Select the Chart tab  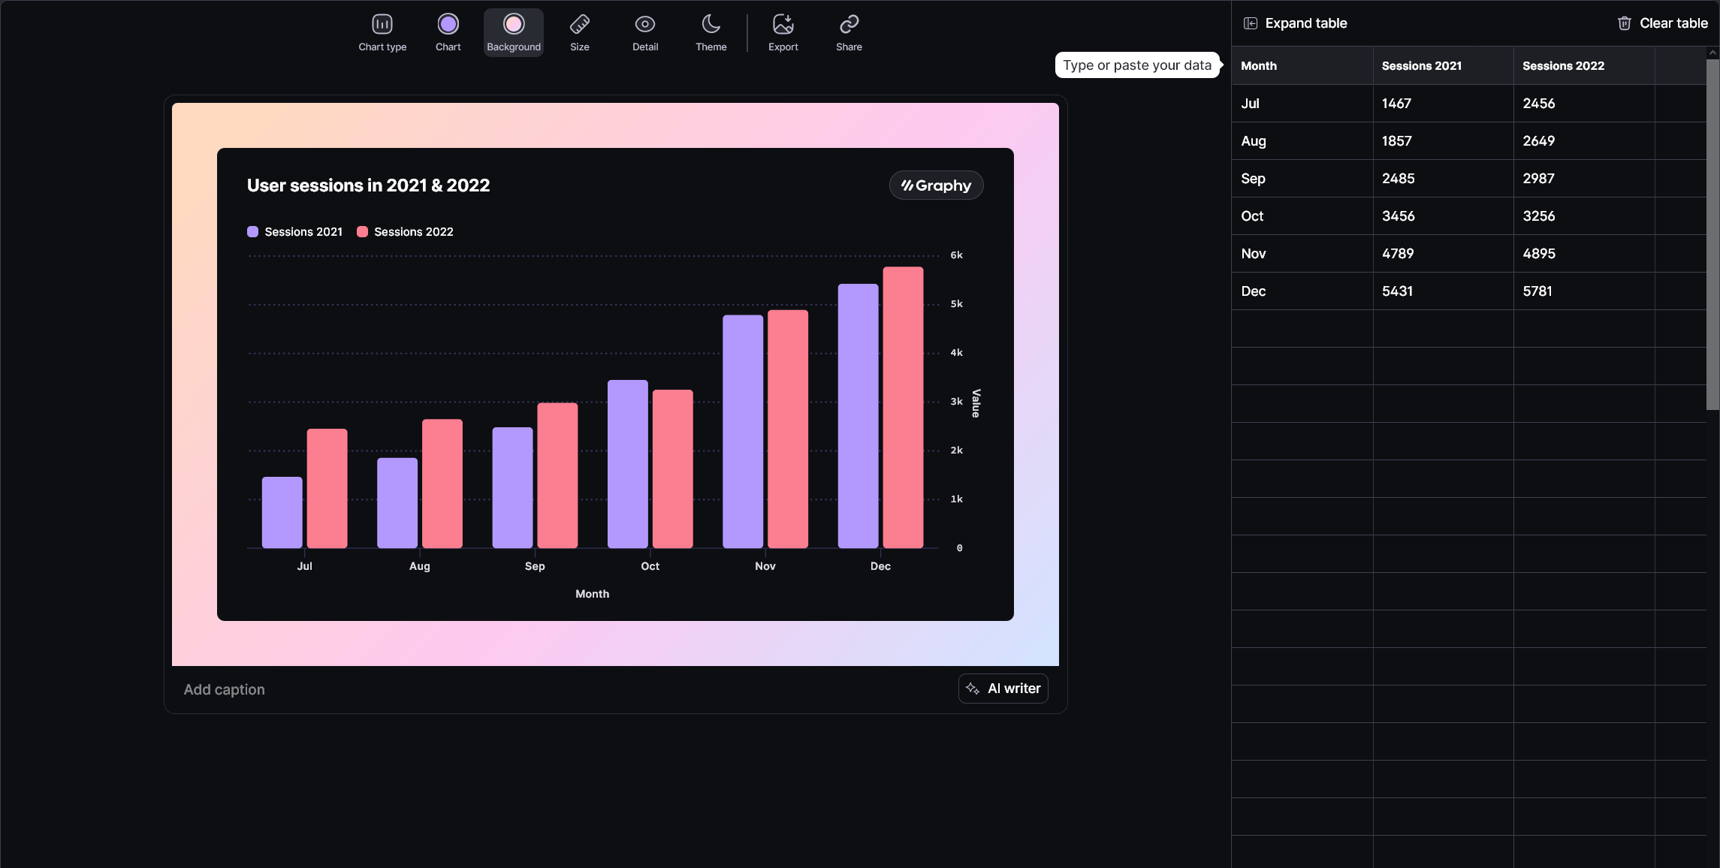tap(447, 32)
